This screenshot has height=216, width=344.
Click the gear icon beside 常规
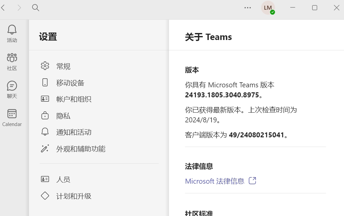coord(45,66)
